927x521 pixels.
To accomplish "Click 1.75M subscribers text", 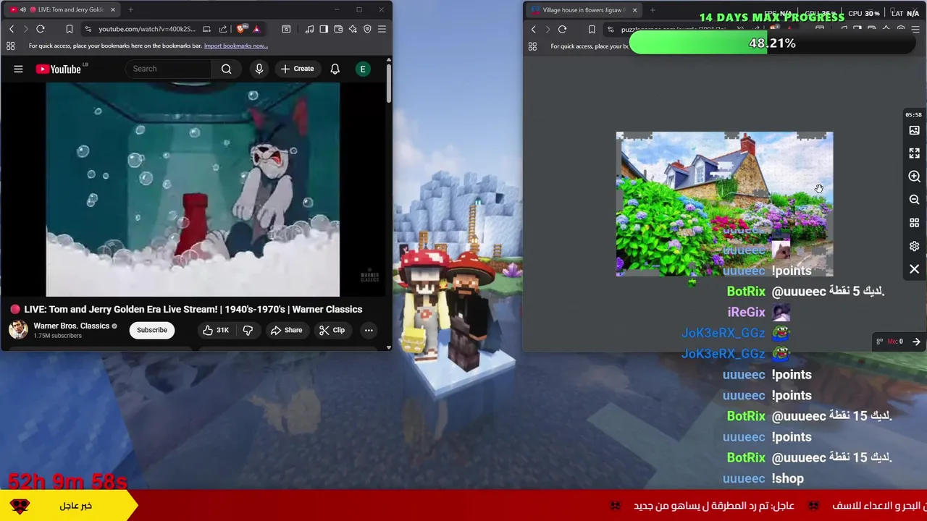I will pos(57,336).
